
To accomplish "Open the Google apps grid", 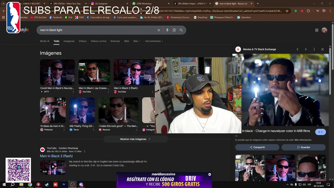I will point(317,30).
